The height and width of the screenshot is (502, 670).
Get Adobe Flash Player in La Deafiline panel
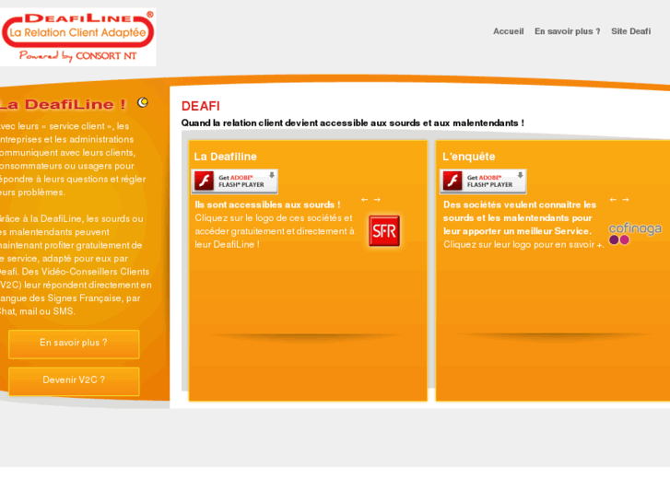(235, 181)
